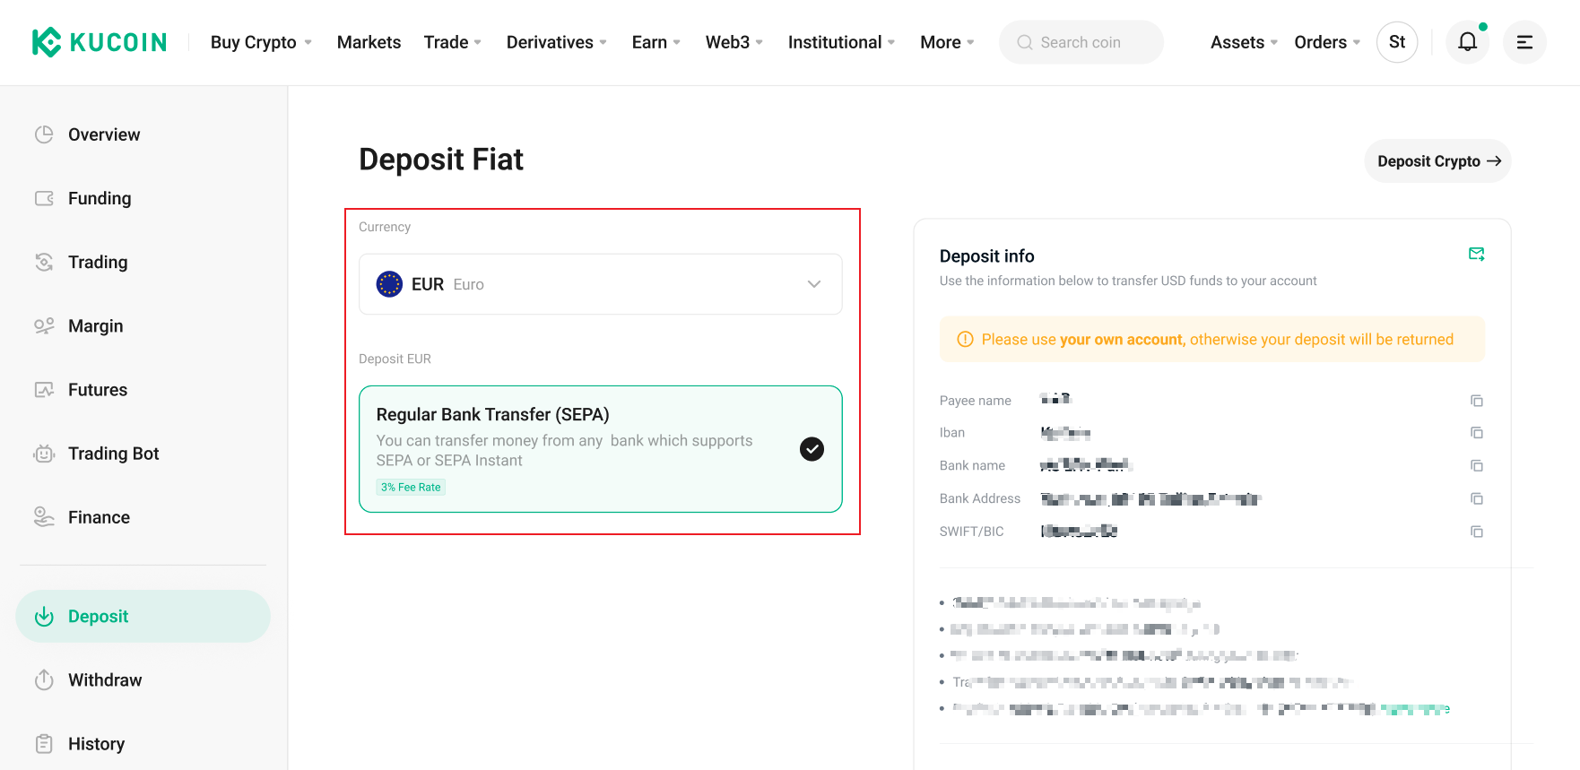Click the email deposit info icon
The width and height of the screenshot is (1580, 770).
coord(1476,255)
